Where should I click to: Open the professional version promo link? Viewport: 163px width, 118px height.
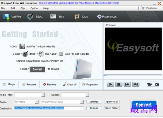[79, 3]
